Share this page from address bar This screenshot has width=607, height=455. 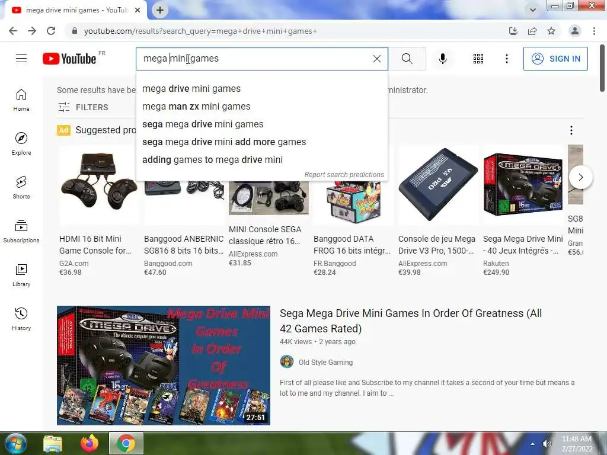(x=532, y=31)
